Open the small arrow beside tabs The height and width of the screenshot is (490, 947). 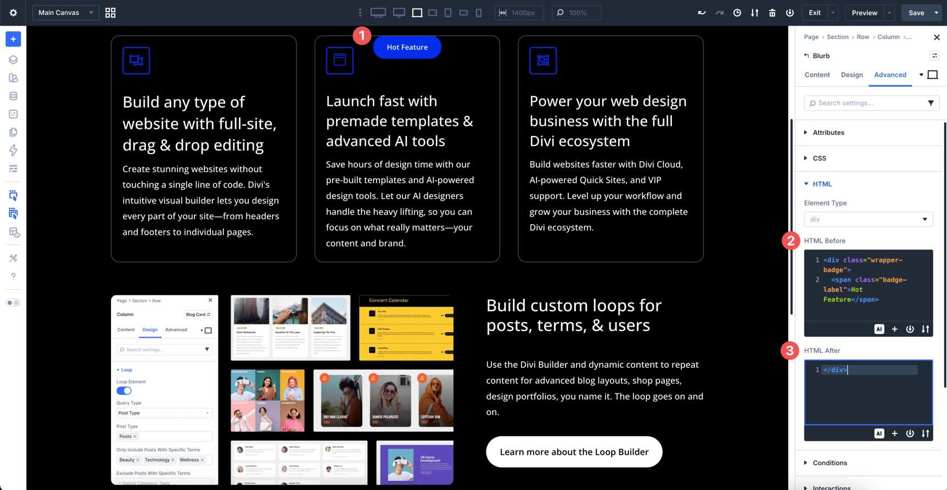click(921, 75)
